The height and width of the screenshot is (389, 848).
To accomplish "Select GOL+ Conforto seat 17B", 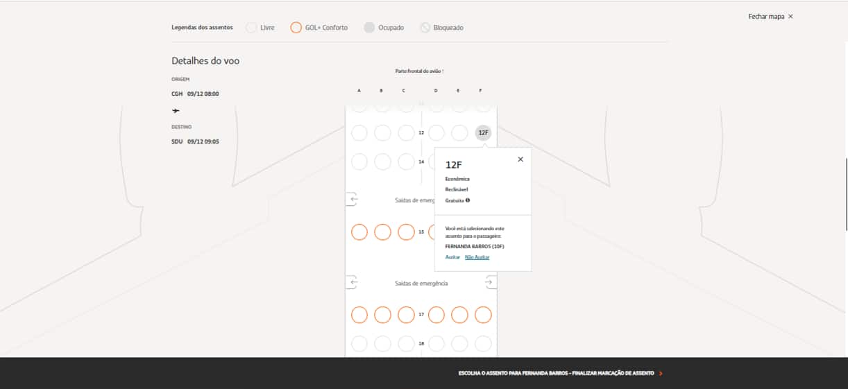I will click(382, 315).
